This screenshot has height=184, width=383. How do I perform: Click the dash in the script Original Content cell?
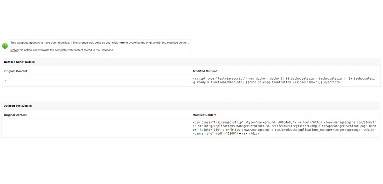5,80
